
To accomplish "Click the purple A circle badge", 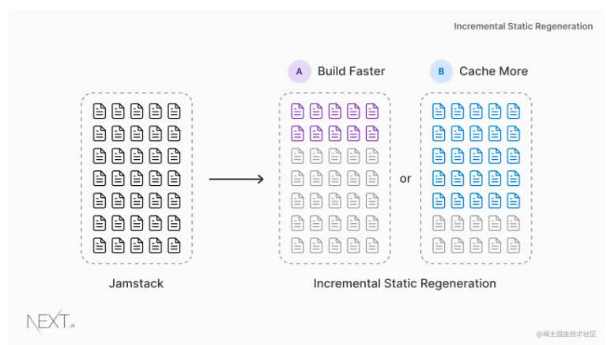I will (x=300, y=71).
